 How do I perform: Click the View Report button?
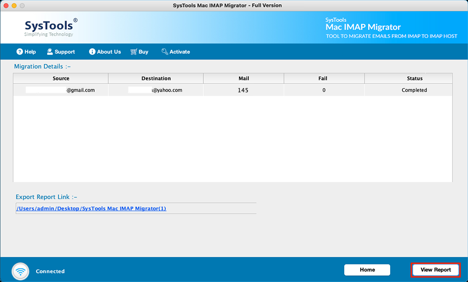(436, 270)
